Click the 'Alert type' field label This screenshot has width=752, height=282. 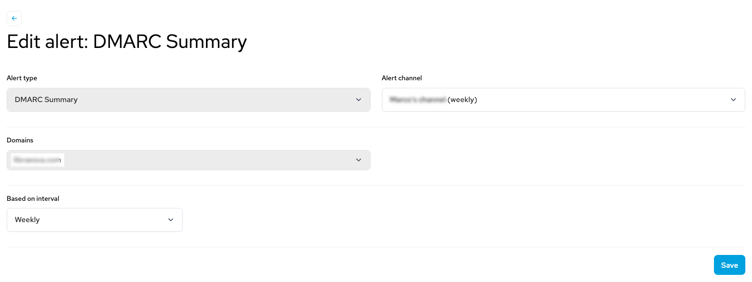(x=22, y=78)
